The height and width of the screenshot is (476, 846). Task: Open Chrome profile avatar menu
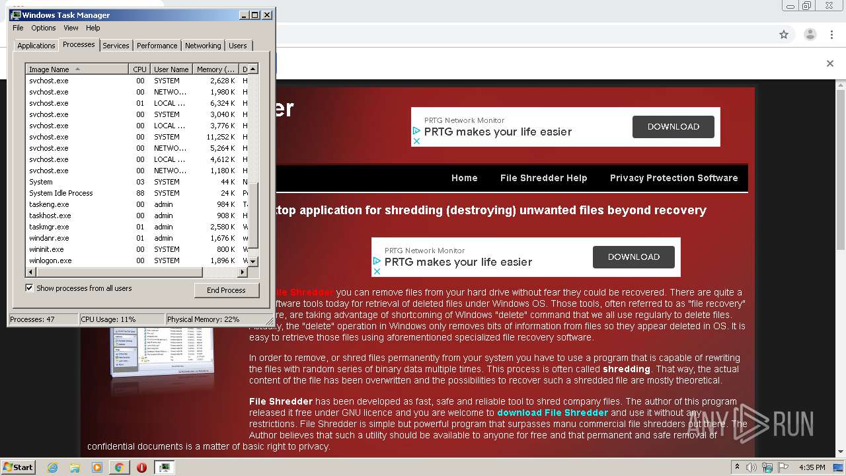coord(810,34)
